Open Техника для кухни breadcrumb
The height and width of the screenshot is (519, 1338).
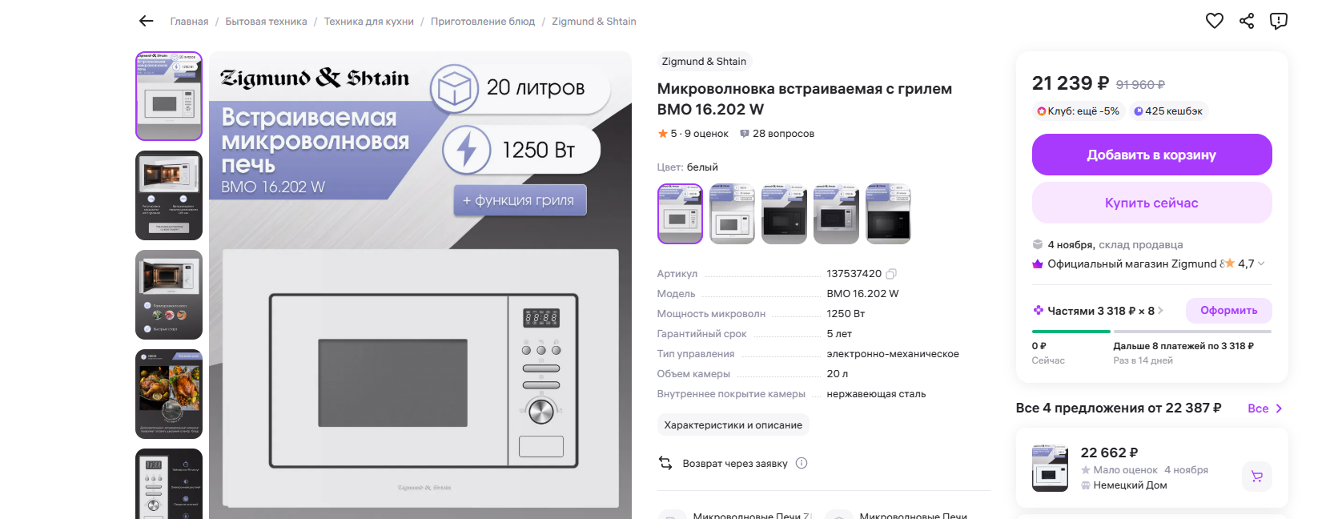tap(369, 22)
